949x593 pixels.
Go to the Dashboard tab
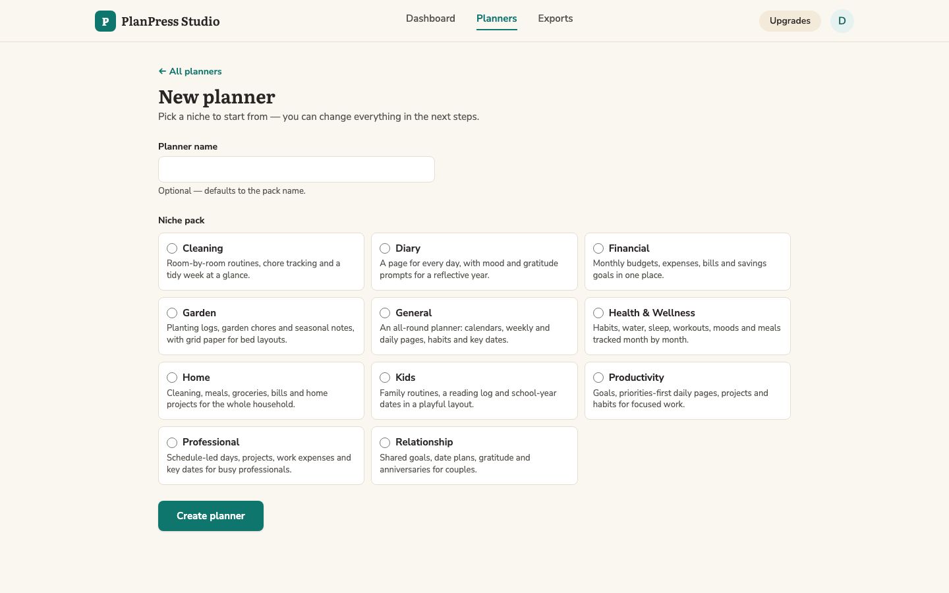[430, 18]
